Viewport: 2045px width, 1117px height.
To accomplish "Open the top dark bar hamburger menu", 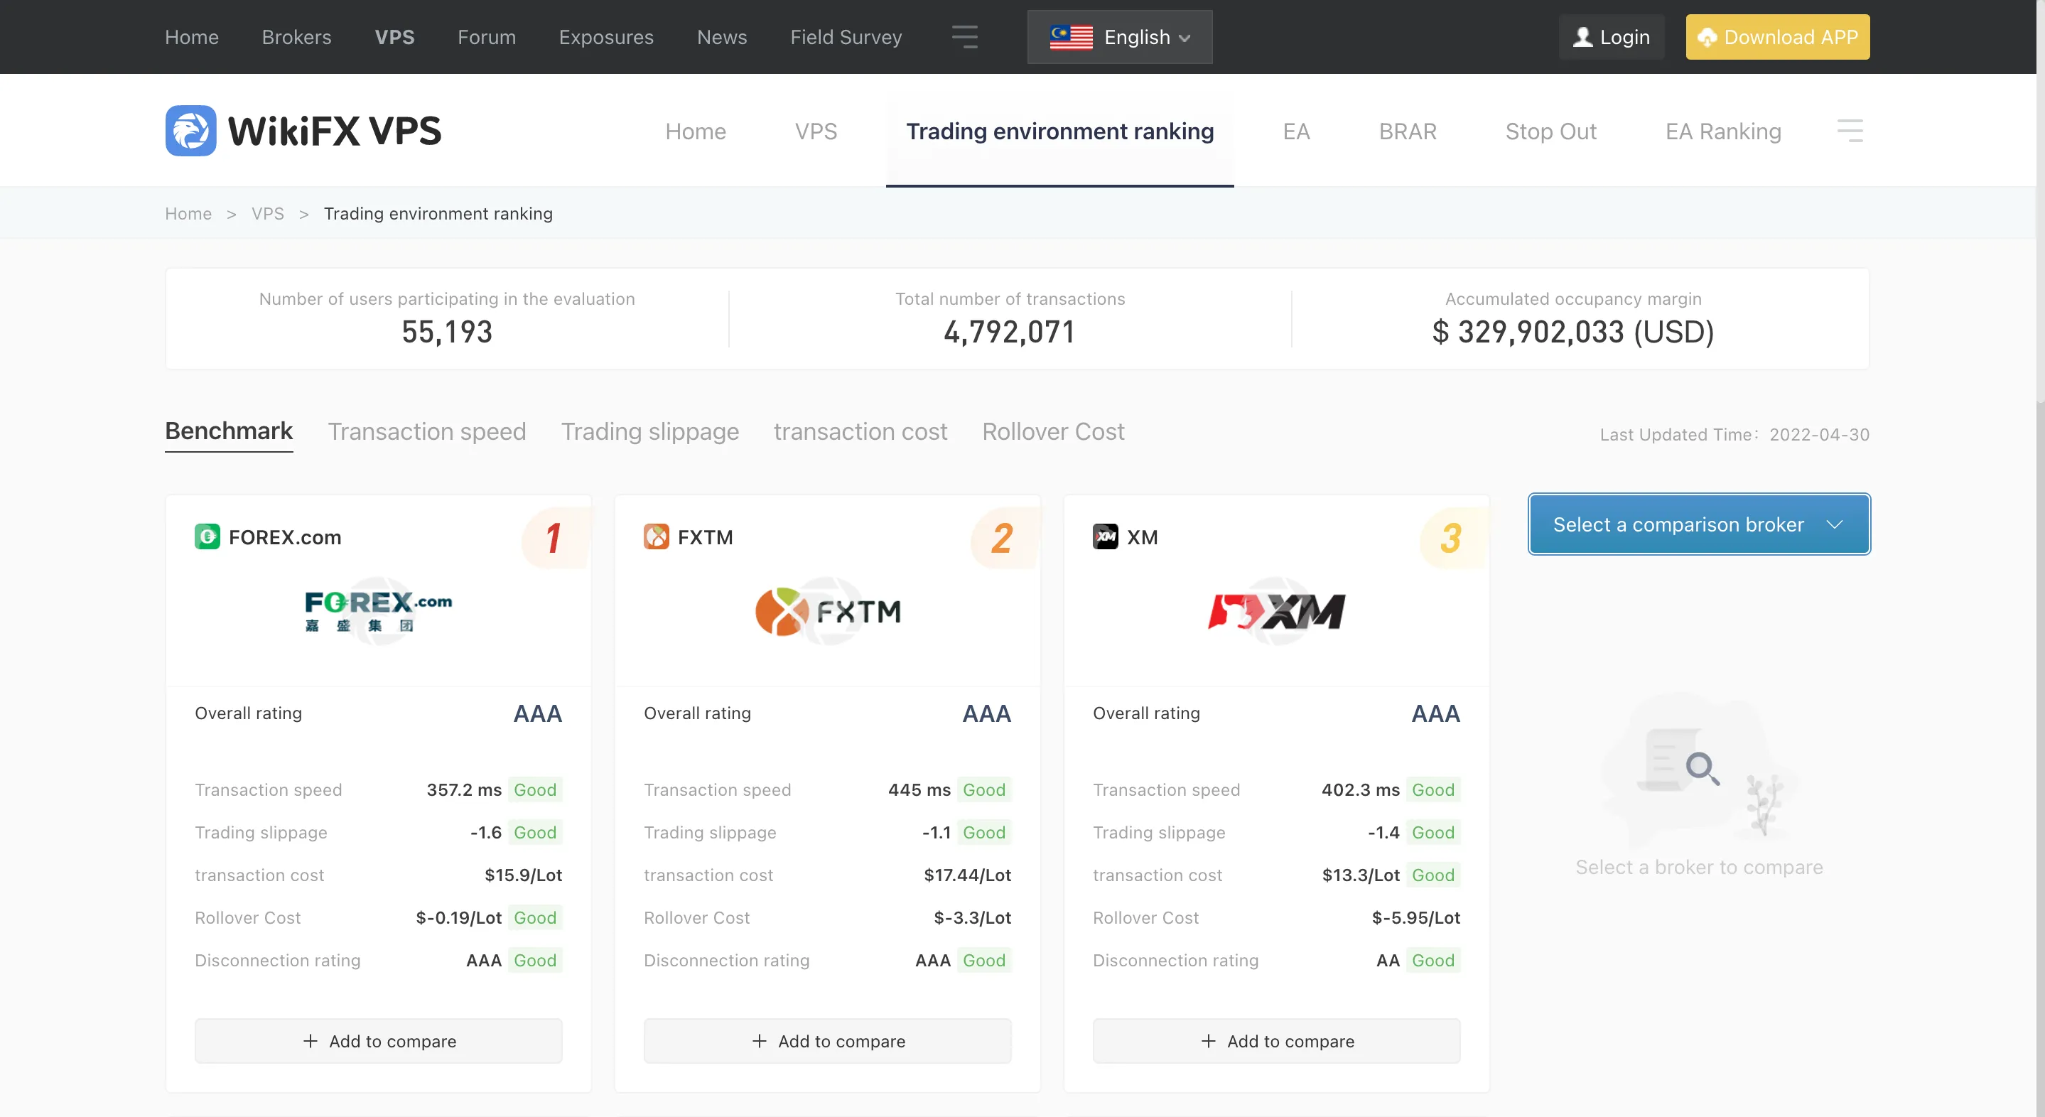I will [x=964, y=36].
